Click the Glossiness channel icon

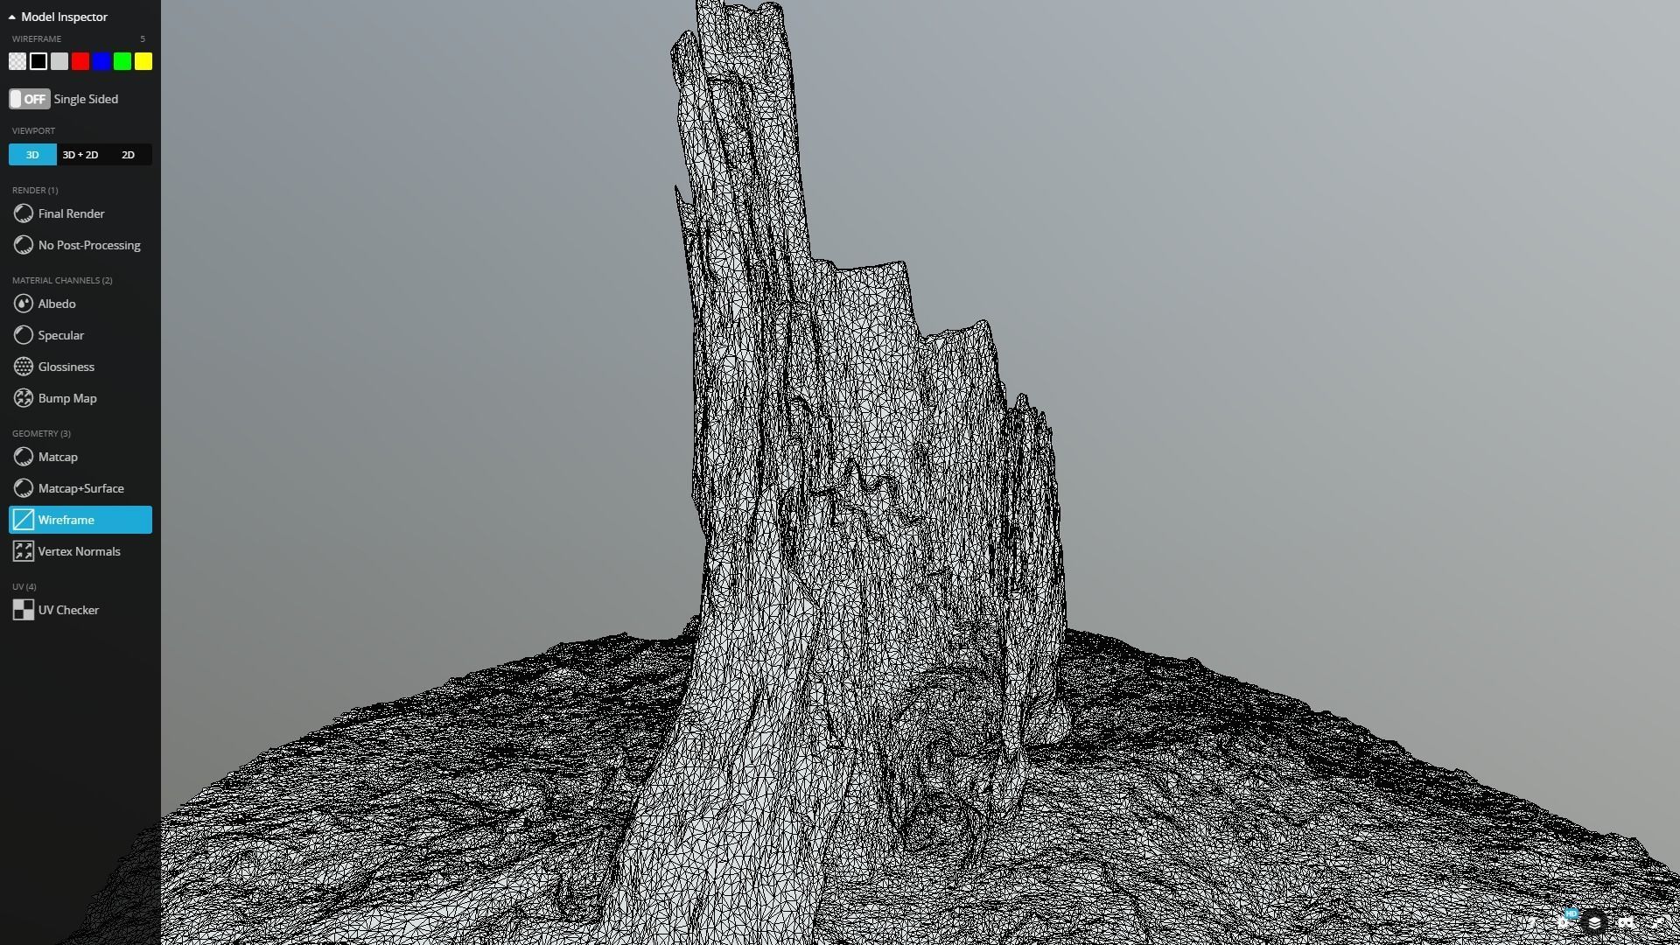(24, 367)
